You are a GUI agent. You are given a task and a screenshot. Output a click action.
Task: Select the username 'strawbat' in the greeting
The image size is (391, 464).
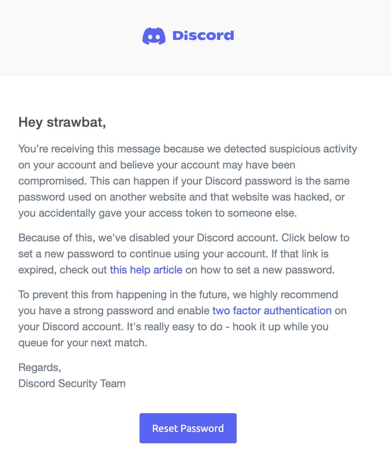click(76, 122)
